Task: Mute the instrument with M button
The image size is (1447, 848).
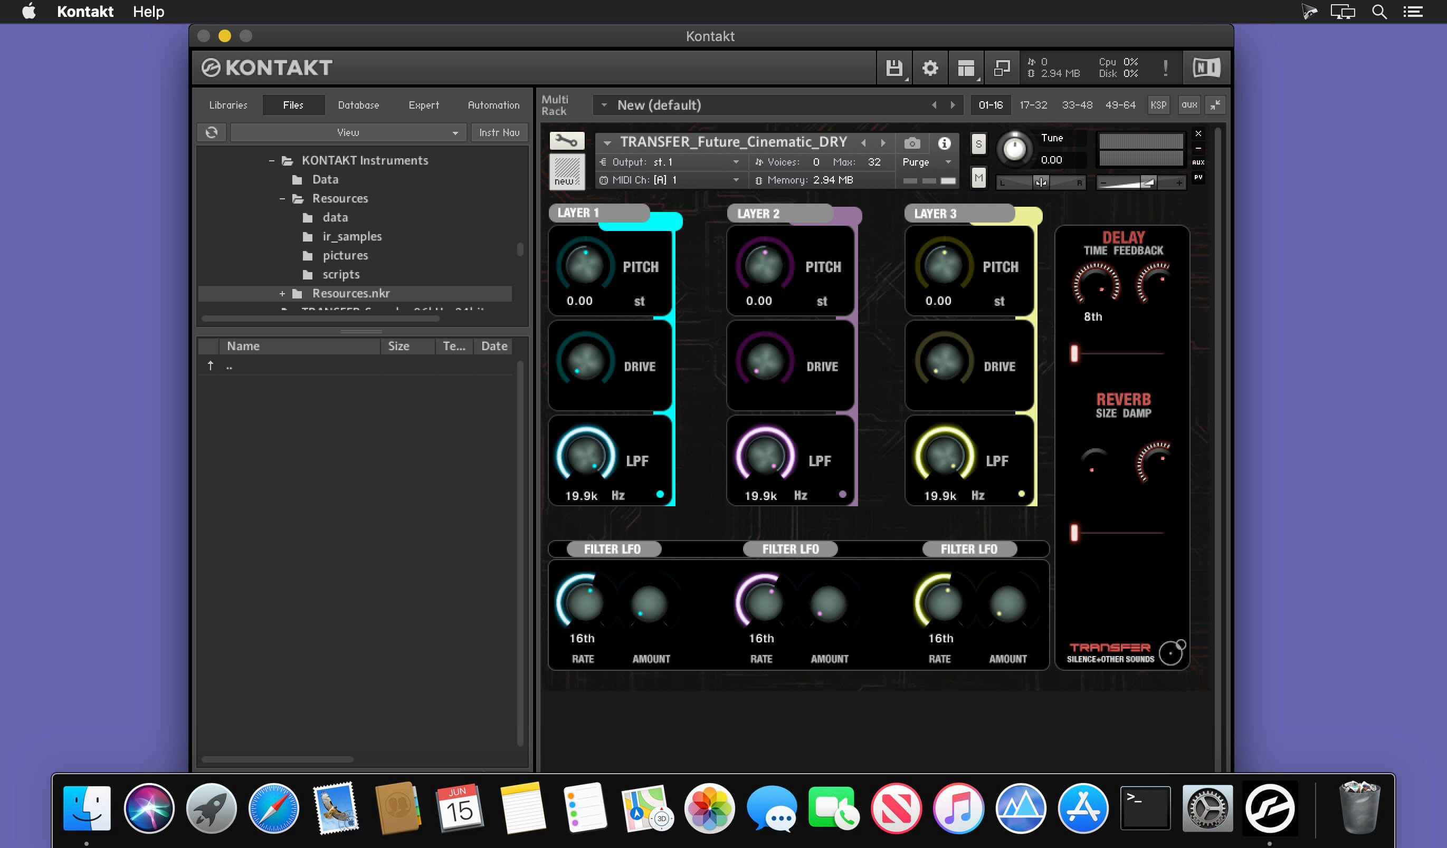Action: click(x=978, y=178)
